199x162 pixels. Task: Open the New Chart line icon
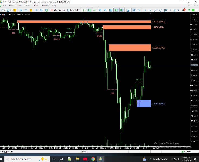[x=2, y=10]
